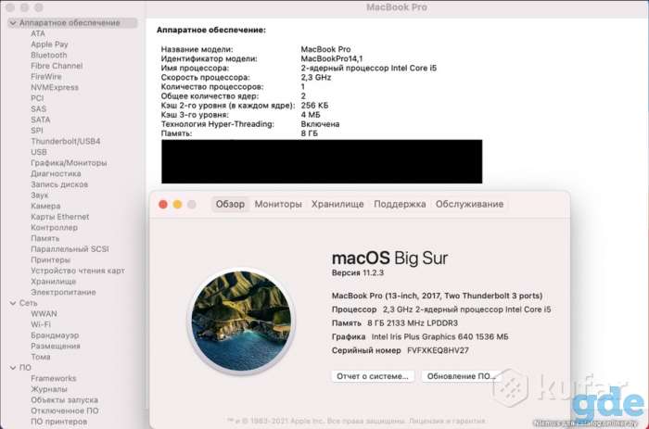Screen dimensions: 649x429
Task: Select Контроллер in the sidebar
Action: (x=54, y=228)
